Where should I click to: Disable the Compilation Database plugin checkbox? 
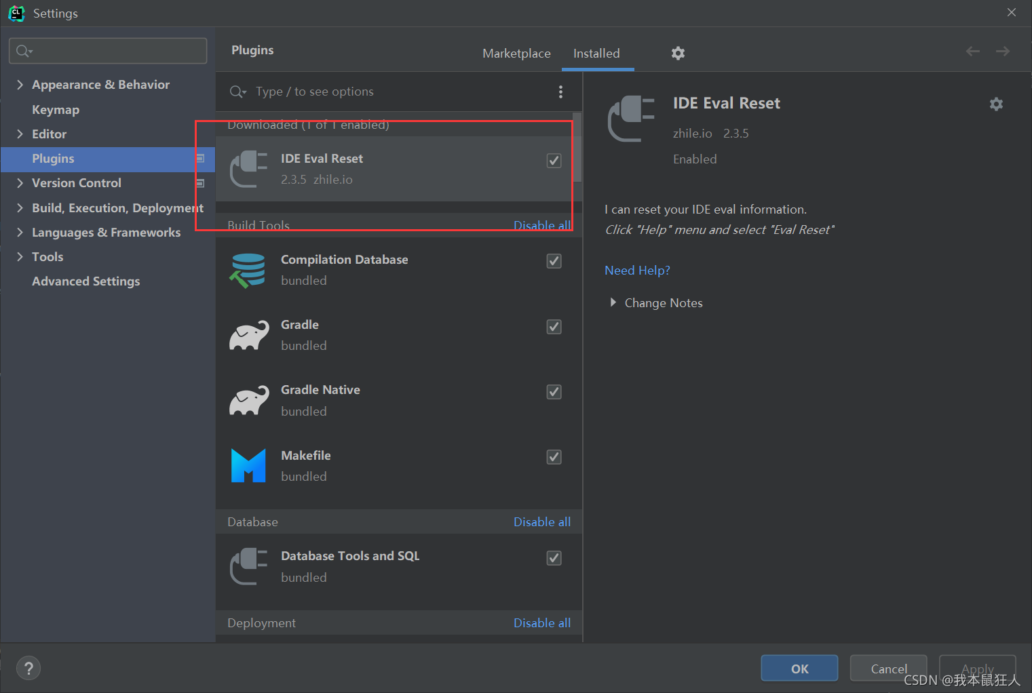pos(554,261)
